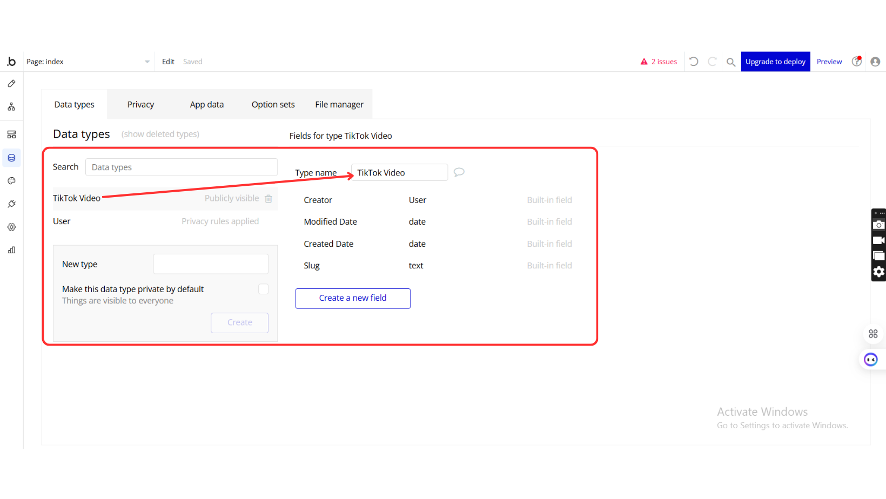Open the recorder settings gear on right panel
The height and width of the screenshot is (499, 886).
click(x=879, y=272)
